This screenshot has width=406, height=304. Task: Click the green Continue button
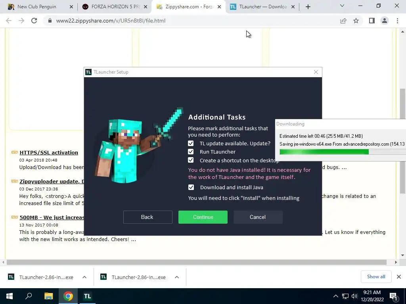(x=203, y=217)
